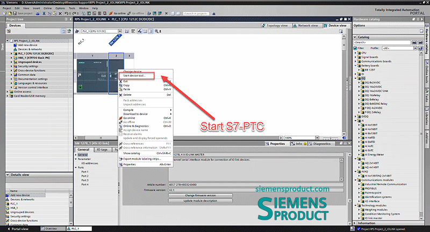Select Devices & networks in project tree
This screenshot has width=430, height=232.
30,49
